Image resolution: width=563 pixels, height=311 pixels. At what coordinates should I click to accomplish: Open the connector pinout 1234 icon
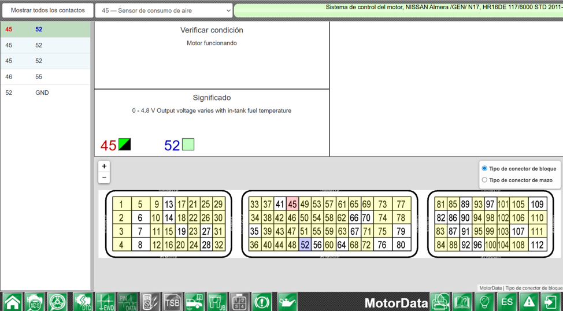(239, 302)
